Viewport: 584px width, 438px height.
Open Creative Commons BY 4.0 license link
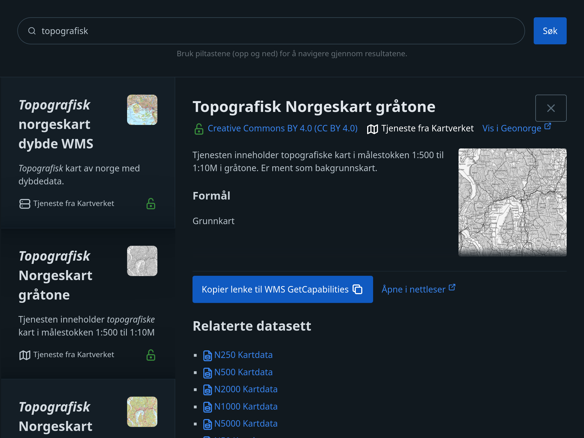282,128
